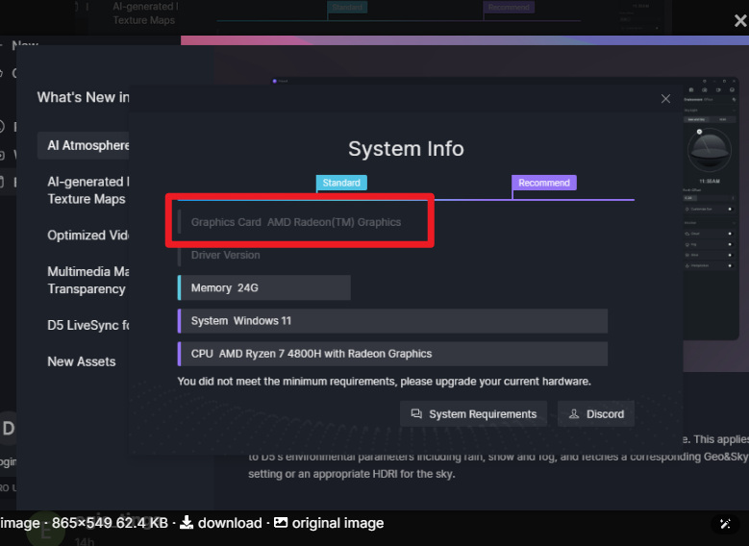Click the download arrow icon

pyautogui.click(x=187, y=523)
